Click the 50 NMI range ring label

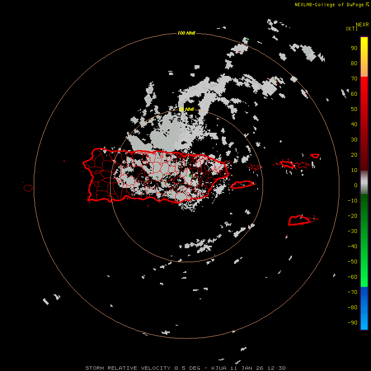pos(186,109)
